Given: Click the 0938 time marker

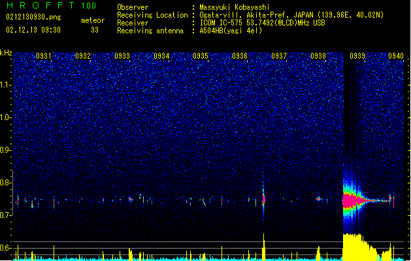Looking at the screenshot, I should tap(318, 56).
